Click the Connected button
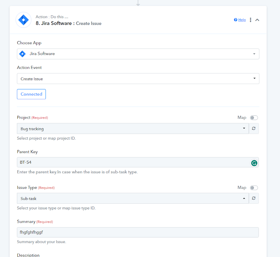The width and height of the screenshot is (280, 257). point(32,94)
